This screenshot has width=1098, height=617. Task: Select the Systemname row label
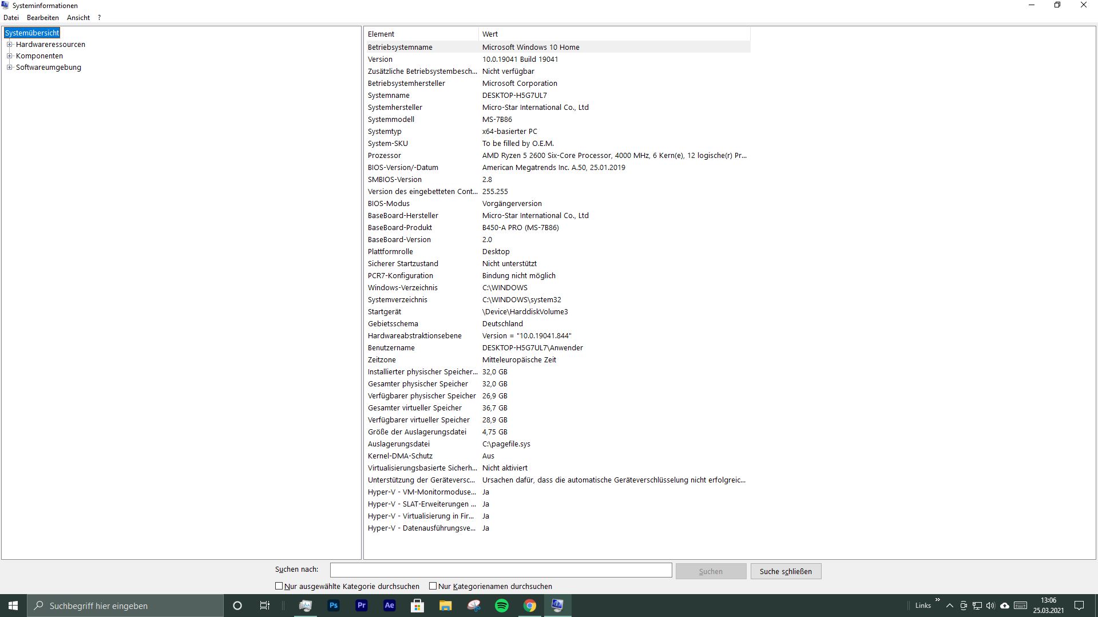click(x=389, y=96)
